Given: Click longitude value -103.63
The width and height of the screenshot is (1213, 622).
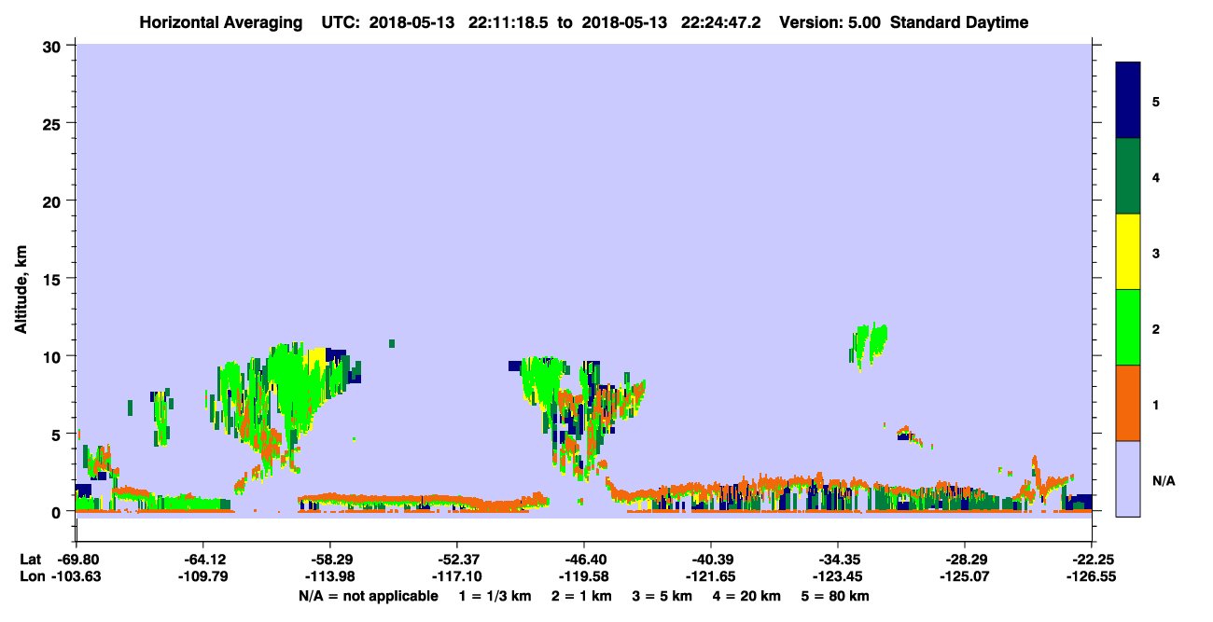Looking at the screenshot, I should point(76,576).
